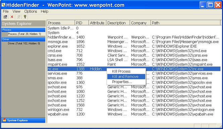Click the yellow question mark help icon
223x129 pixels.
coord(25,17)
